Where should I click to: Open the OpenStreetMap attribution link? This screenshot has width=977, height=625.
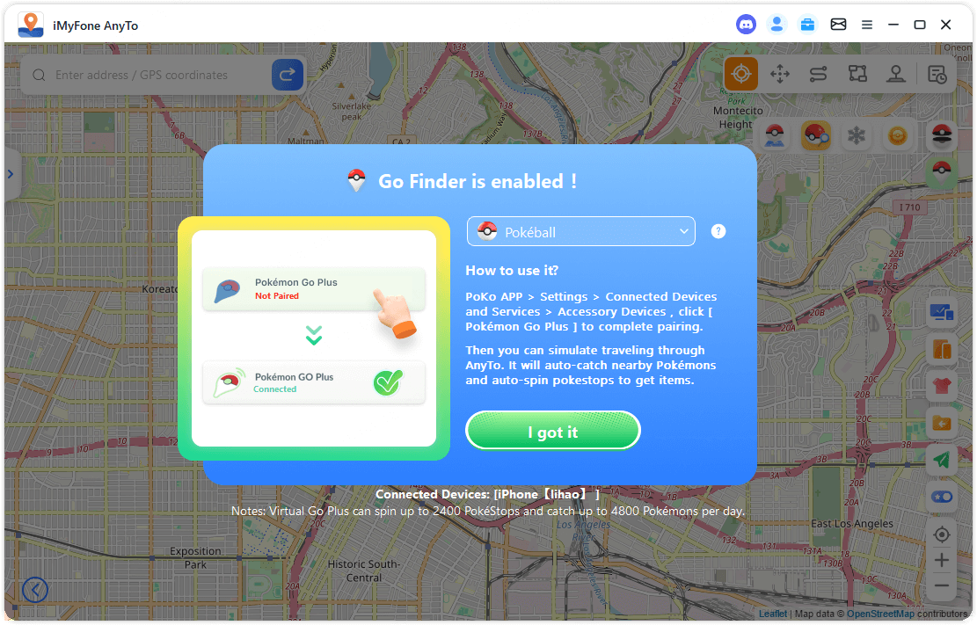pos(880,614)
